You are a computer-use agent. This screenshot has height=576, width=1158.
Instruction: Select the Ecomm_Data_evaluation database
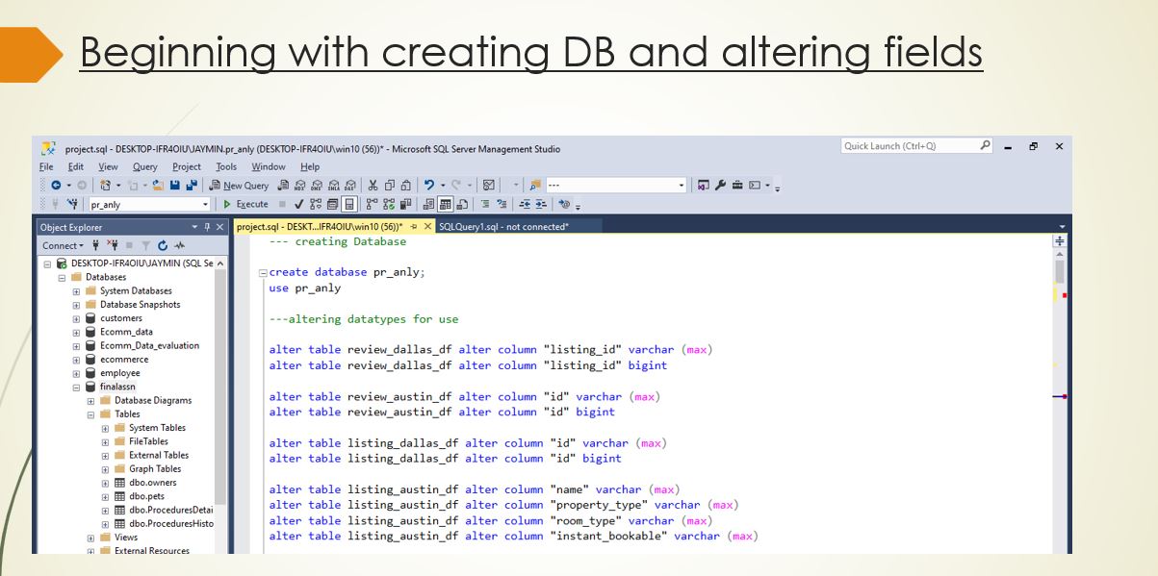coord(149,345)
